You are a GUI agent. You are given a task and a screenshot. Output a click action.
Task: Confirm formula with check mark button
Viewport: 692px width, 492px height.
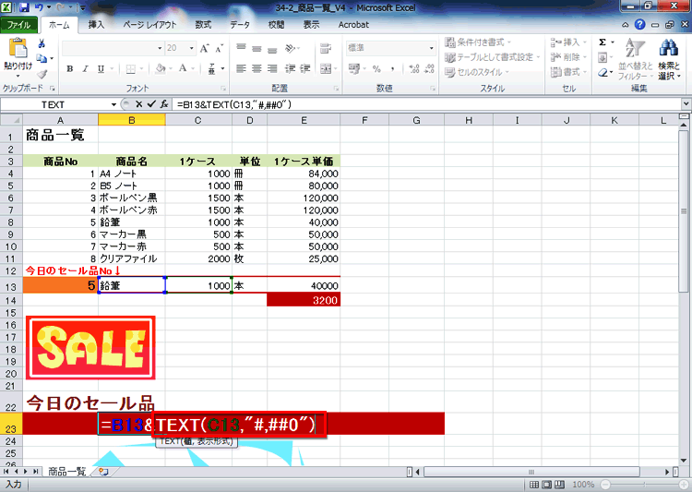pyautogui.click(x=151, y=104)
